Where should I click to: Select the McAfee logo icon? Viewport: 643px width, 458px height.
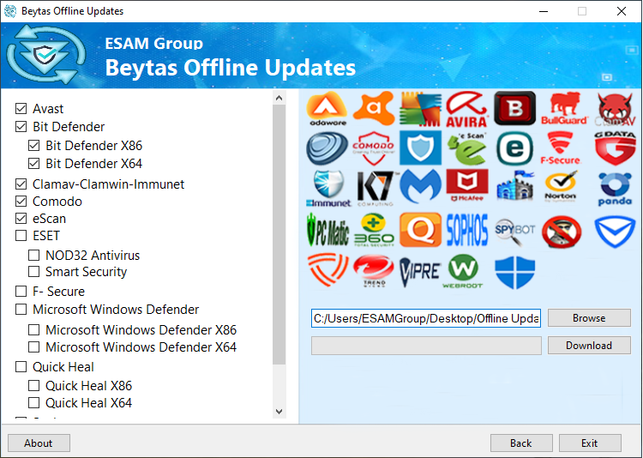466,189
